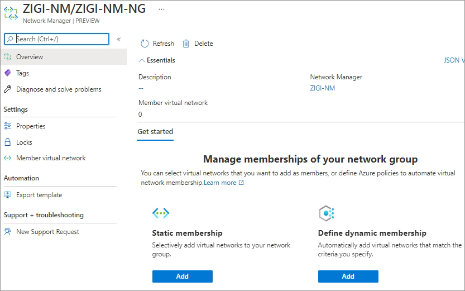
Task: Open the ellipsis more options menu
Action: [162, 9]
